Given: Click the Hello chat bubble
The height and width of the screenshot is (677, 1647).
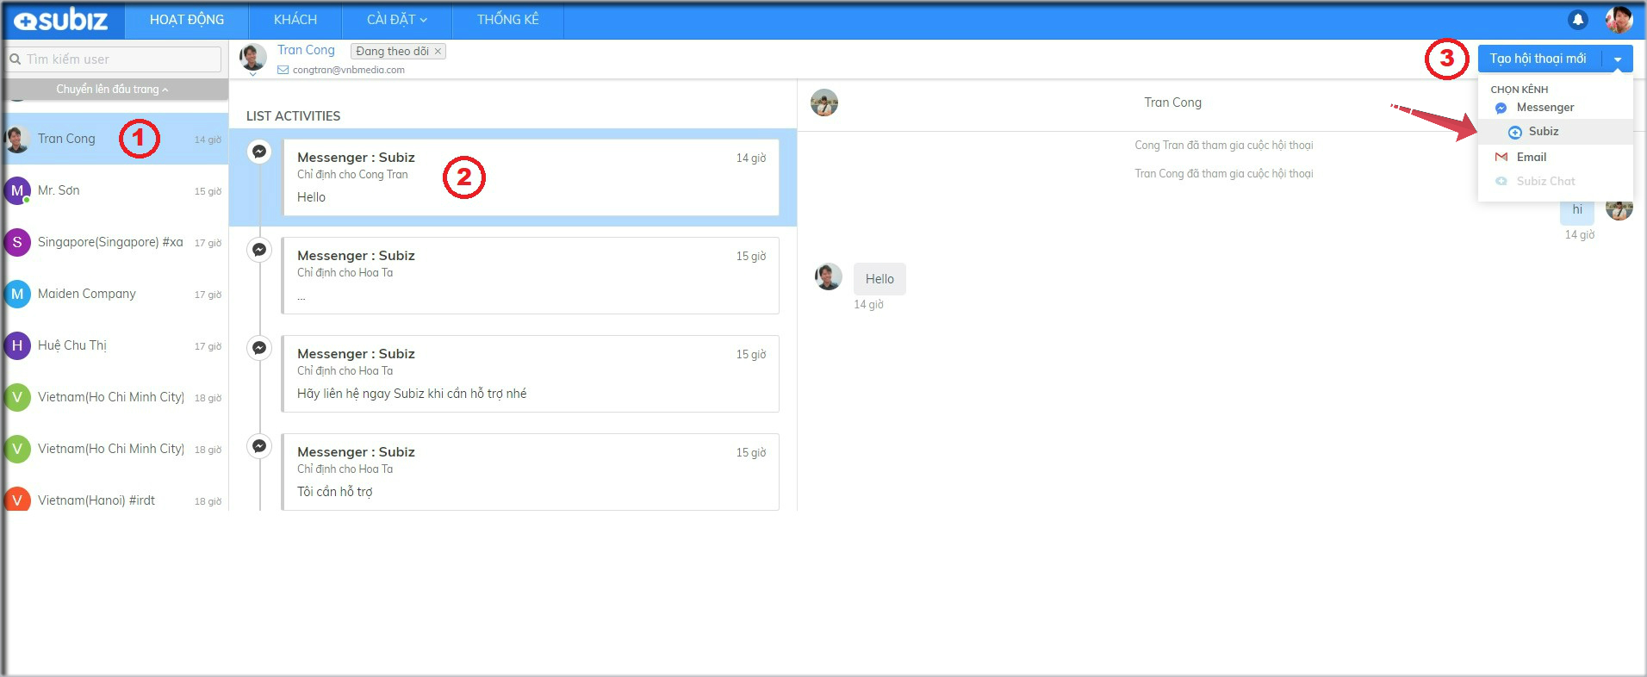Looking at the screenshot, I should click(x=879, y=279).
